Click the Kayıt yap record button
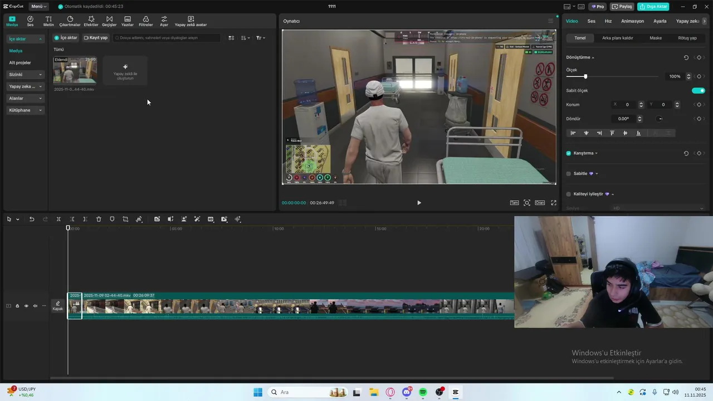Viewport: 713px width, 401px height. 96,38
